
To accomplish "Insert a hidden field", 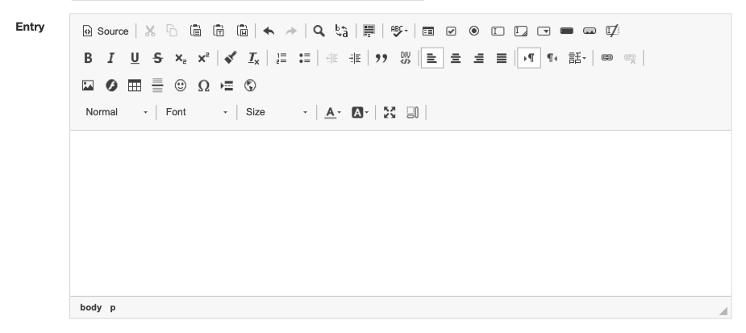I will 612,31.
